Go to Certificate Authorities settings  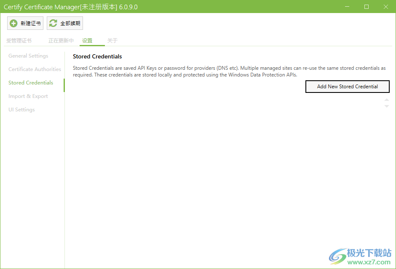(35, 69)
